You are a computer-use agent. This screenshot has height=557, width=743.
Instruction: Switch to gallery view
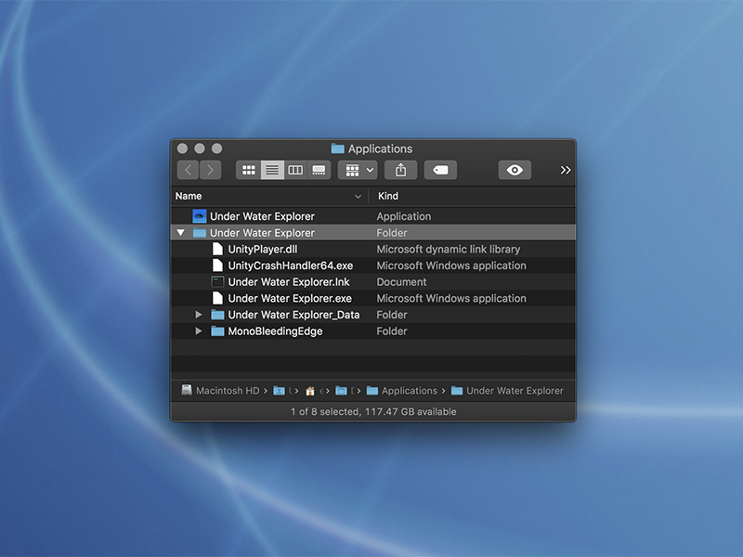(x=319, y=170)
